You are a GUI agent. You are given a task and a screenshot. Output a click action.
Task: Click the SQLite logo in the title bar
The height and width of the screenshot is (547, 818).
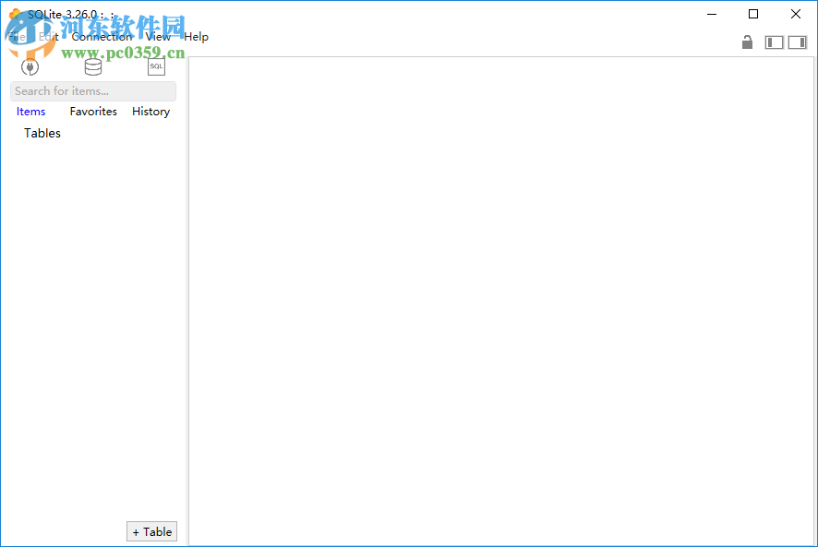17,14
